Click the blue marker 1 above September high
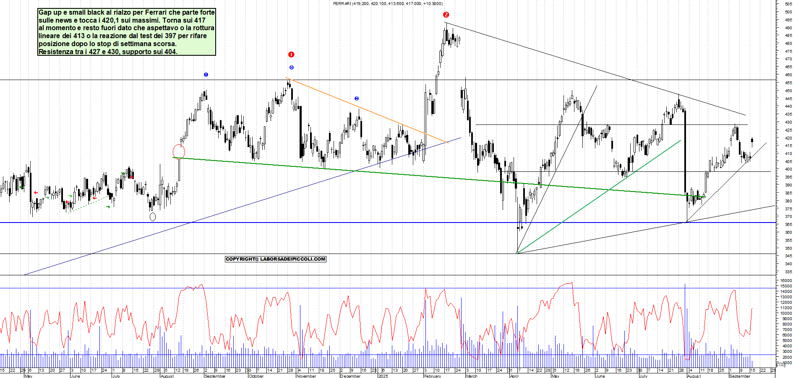 click(x=206, y=75)
